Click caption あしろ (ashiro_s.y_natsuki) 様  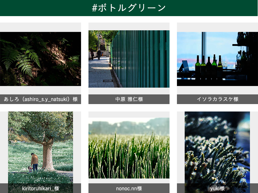click(x=41, y=99)
